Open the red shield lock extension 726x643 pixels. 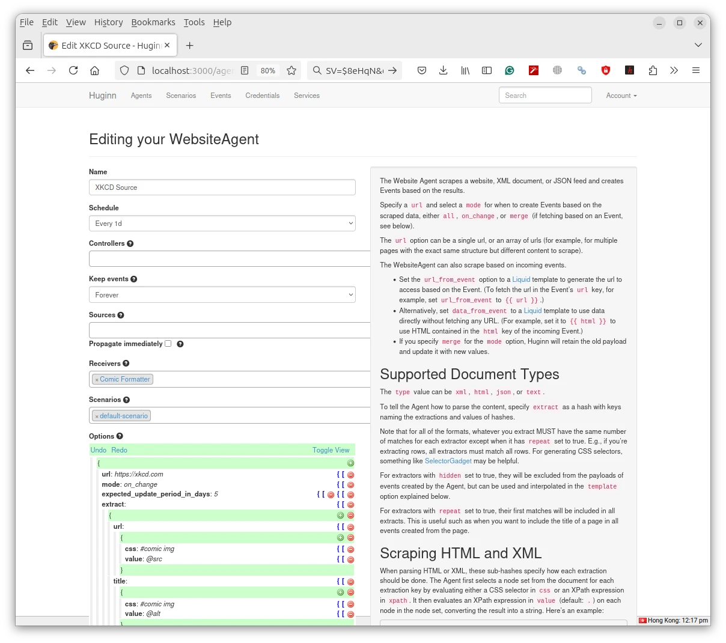pyautogui.click(x=606, y=70)
